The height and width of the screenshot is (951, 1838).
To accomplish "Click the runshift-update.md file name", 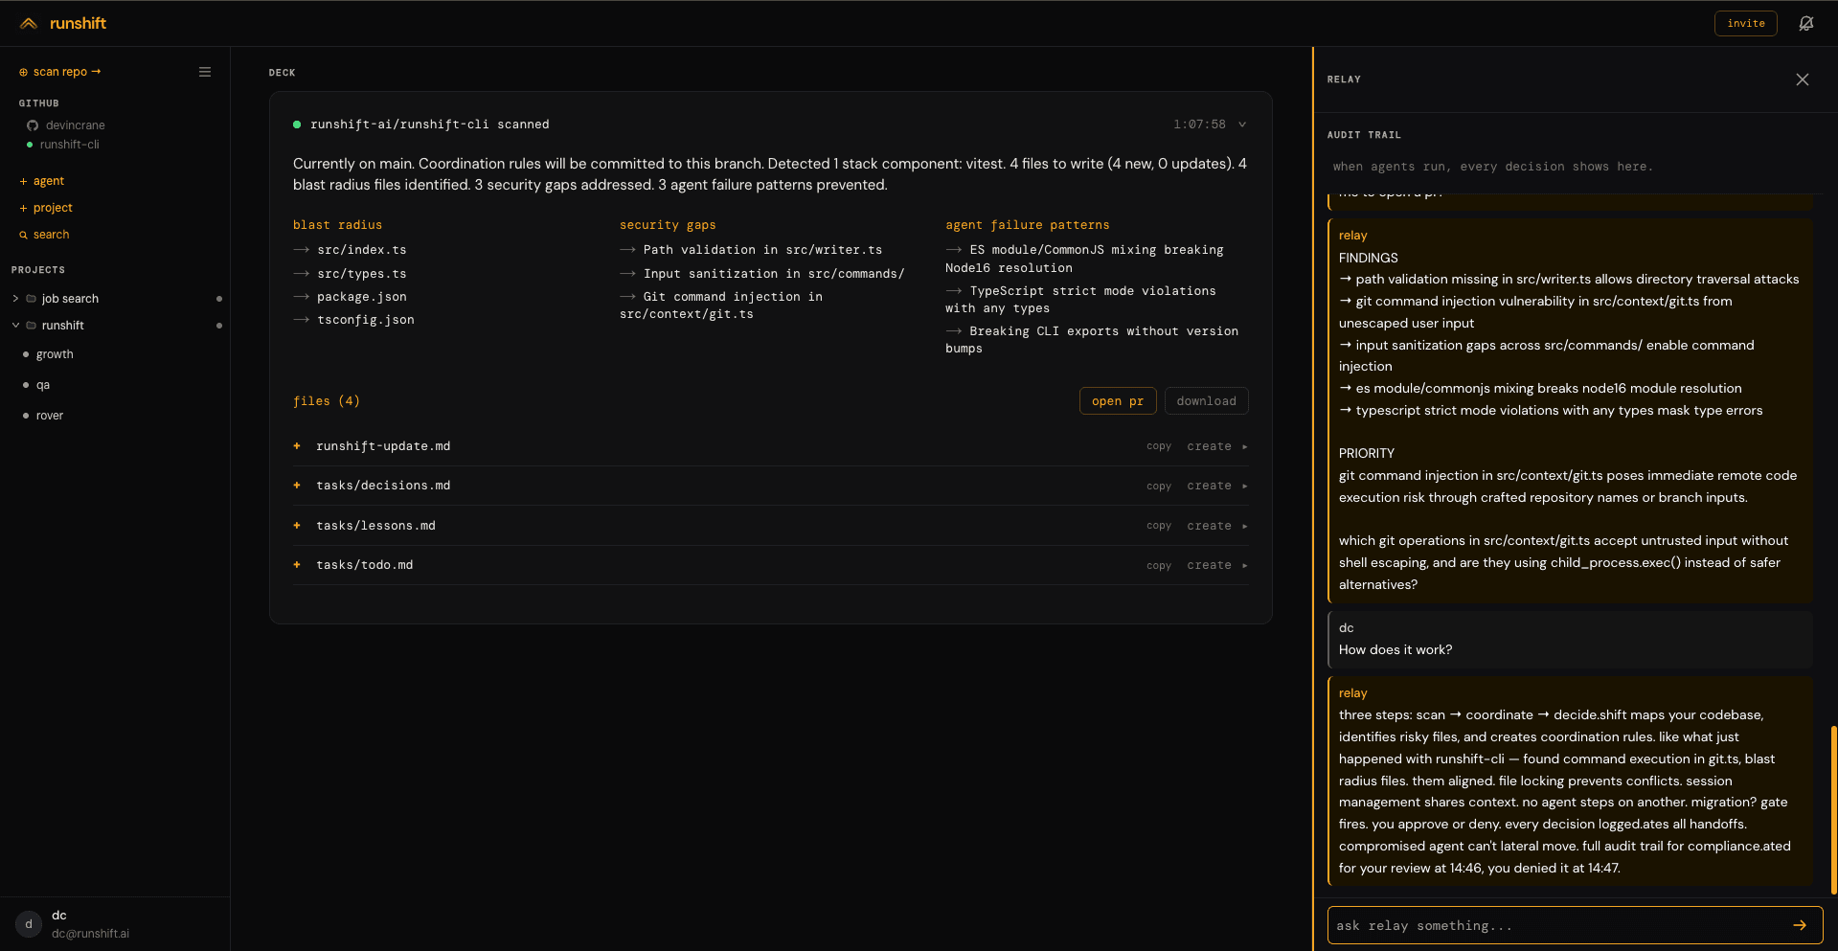I will click(383, 446).
